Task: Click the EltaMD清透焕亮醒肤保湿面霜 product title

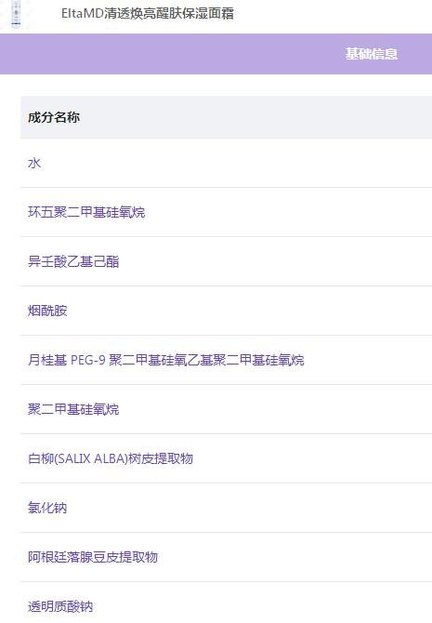Action: (x=148, y=14)
